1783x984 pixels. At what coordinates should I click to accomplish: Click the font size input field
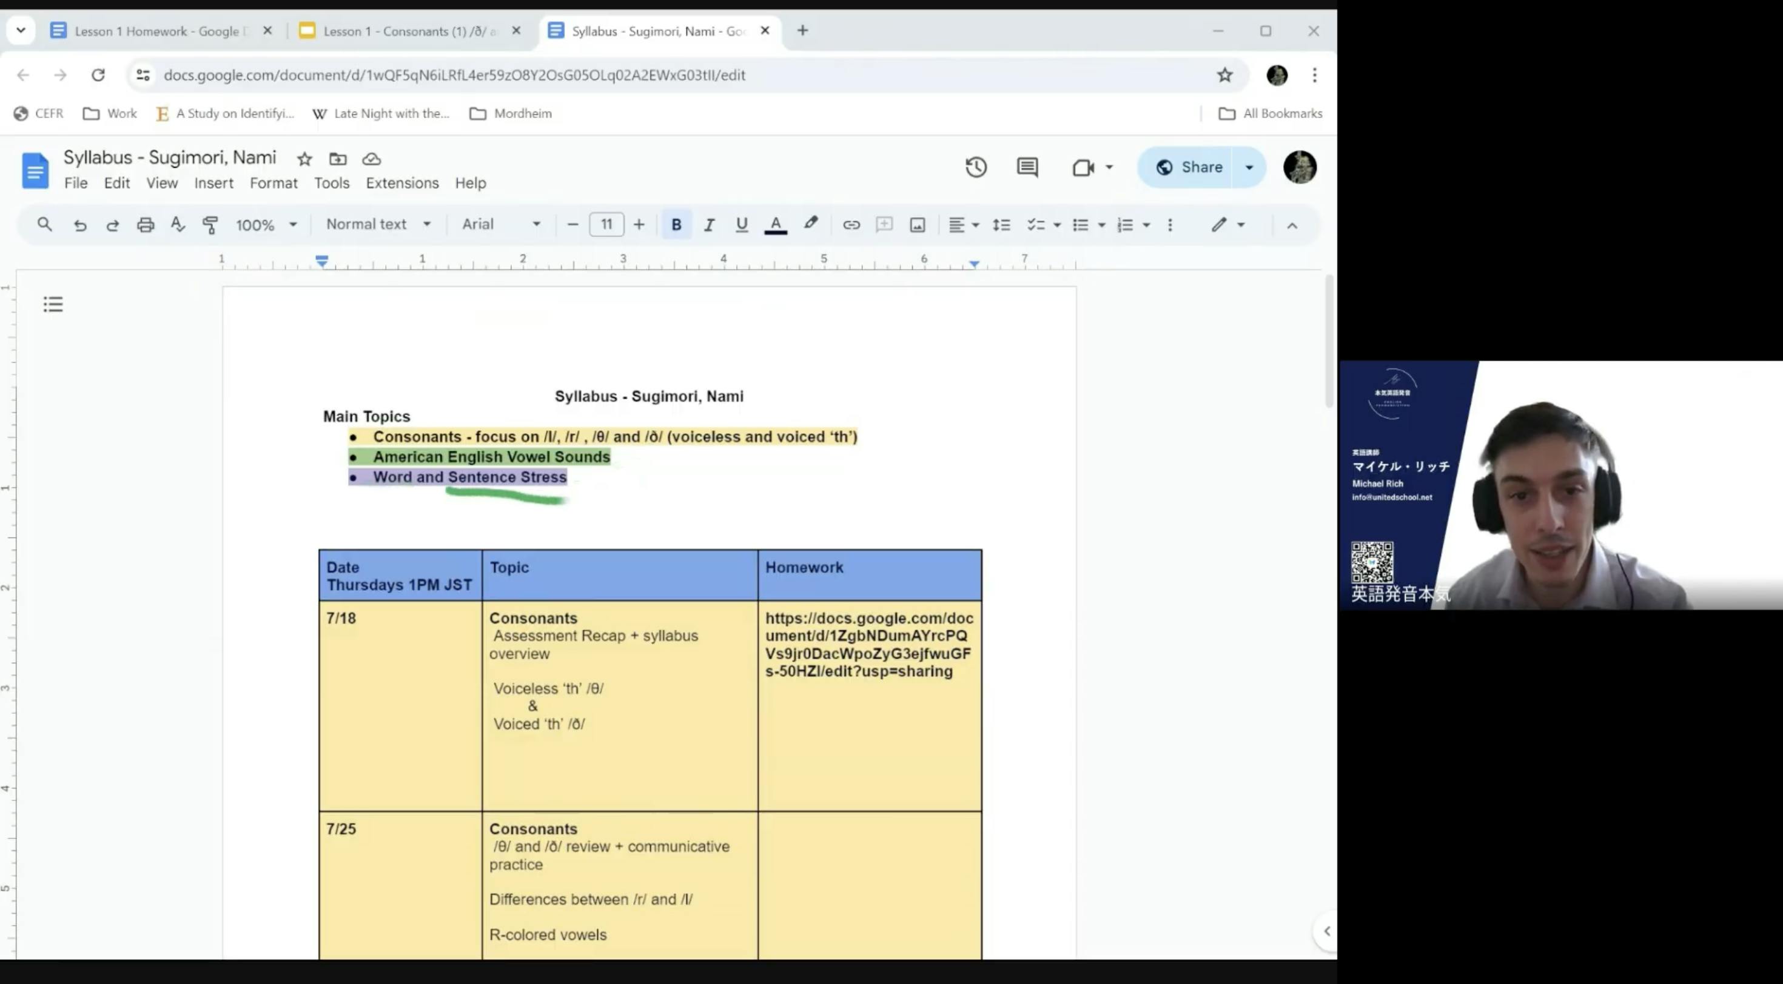pos(606,224)
